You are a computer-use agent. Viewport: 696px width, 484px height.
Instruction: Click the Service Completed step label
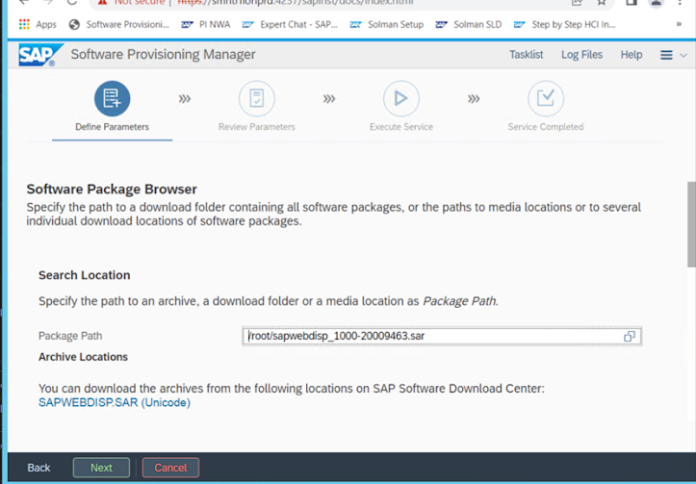[x=546, y=127]
